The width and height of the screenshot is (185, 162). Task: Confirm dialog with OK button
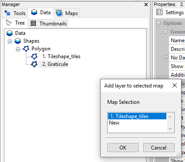click(x=123, y=147)
